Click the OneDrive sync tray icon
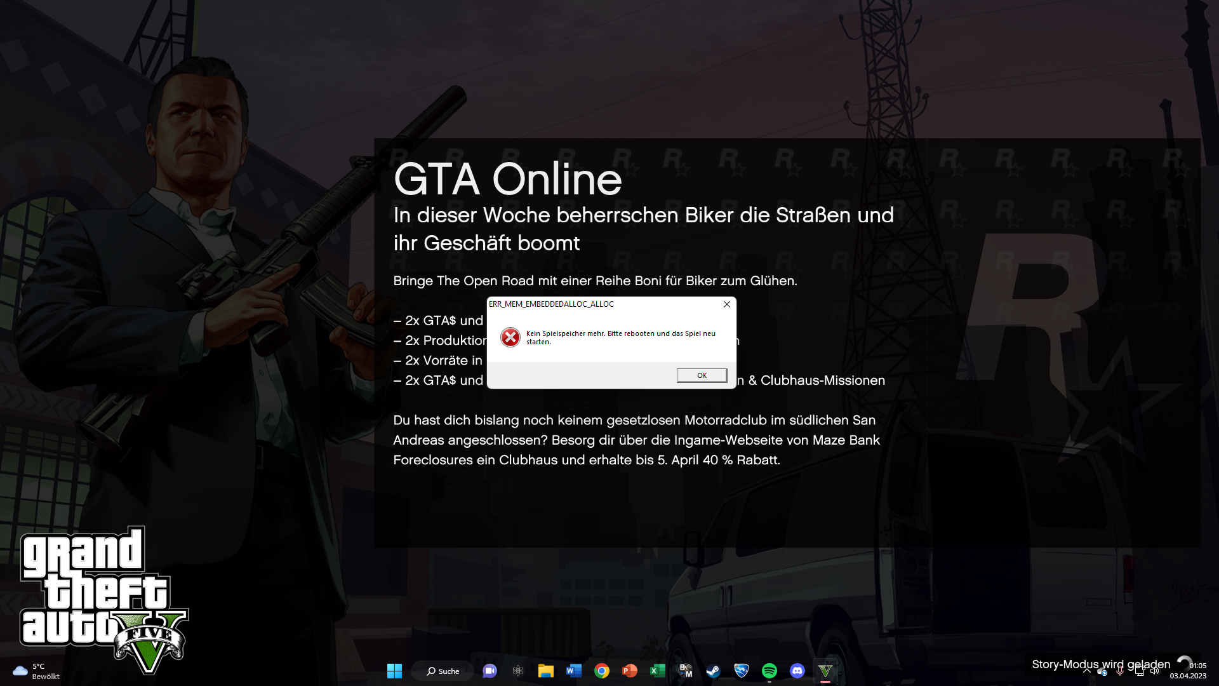 pos(1103,671)
